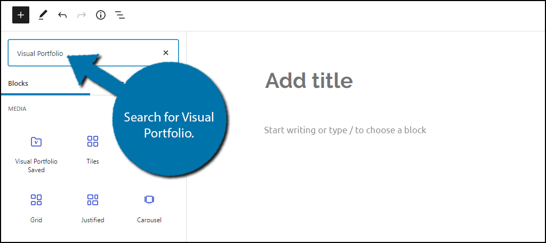546x243 pixels.
Task: Insert the Grid block
Action: pos(36,209)
